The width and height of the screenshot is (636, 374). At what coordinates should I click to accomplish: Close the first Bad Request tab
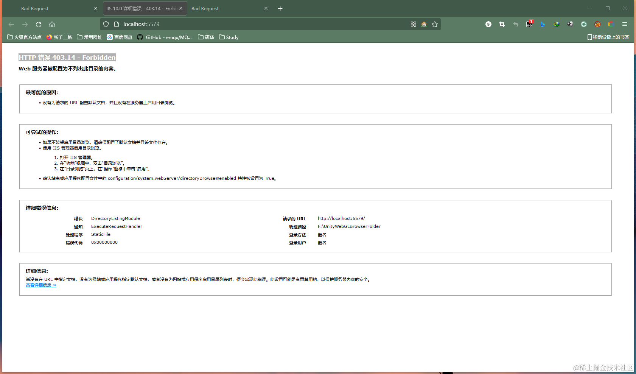pos(96,8)
